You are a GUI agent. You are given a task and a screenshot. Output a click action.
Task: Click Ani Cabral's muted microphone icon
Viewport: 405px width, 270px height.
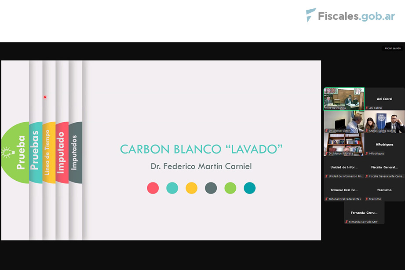point(367,108)
